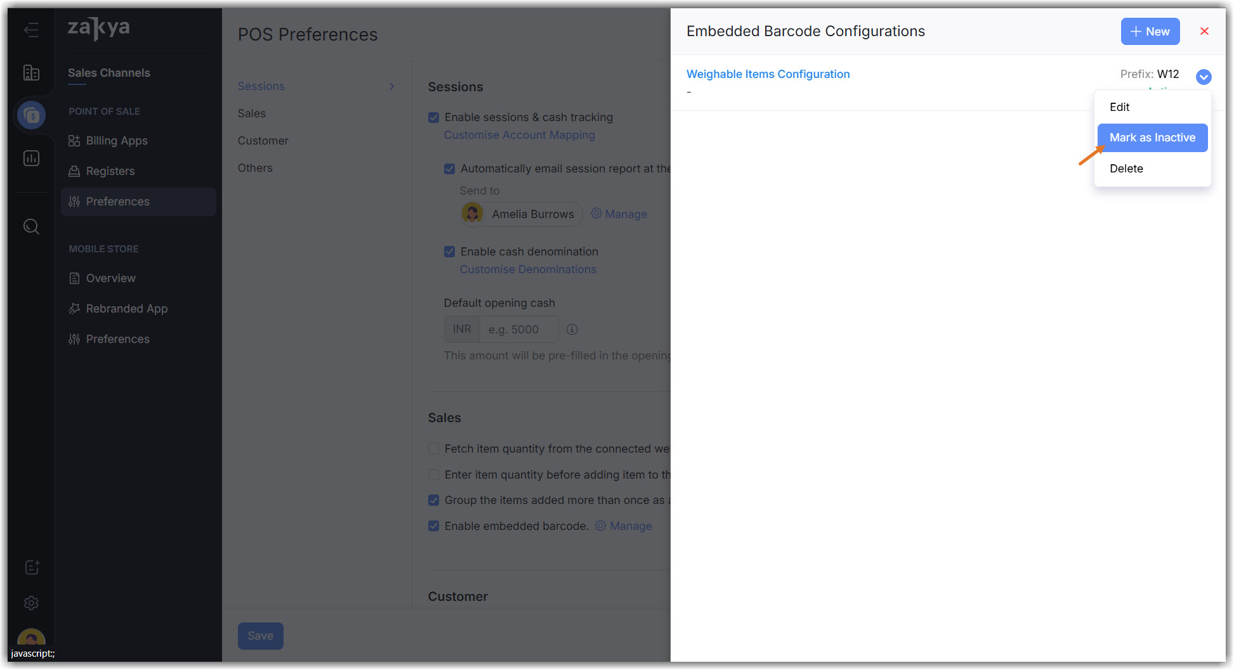Toggle Enable embedded barcode checkbox
This screenshot has width=1234, height=670.
434,526
